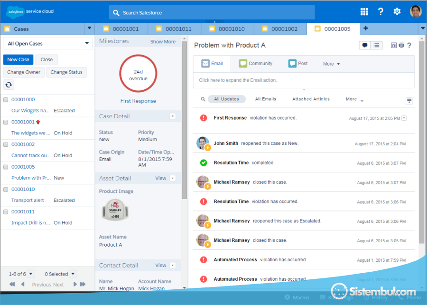This screenshot has height=305, width=427.
Task: Open the First Response milestone link
Action: tap(138, 101)
